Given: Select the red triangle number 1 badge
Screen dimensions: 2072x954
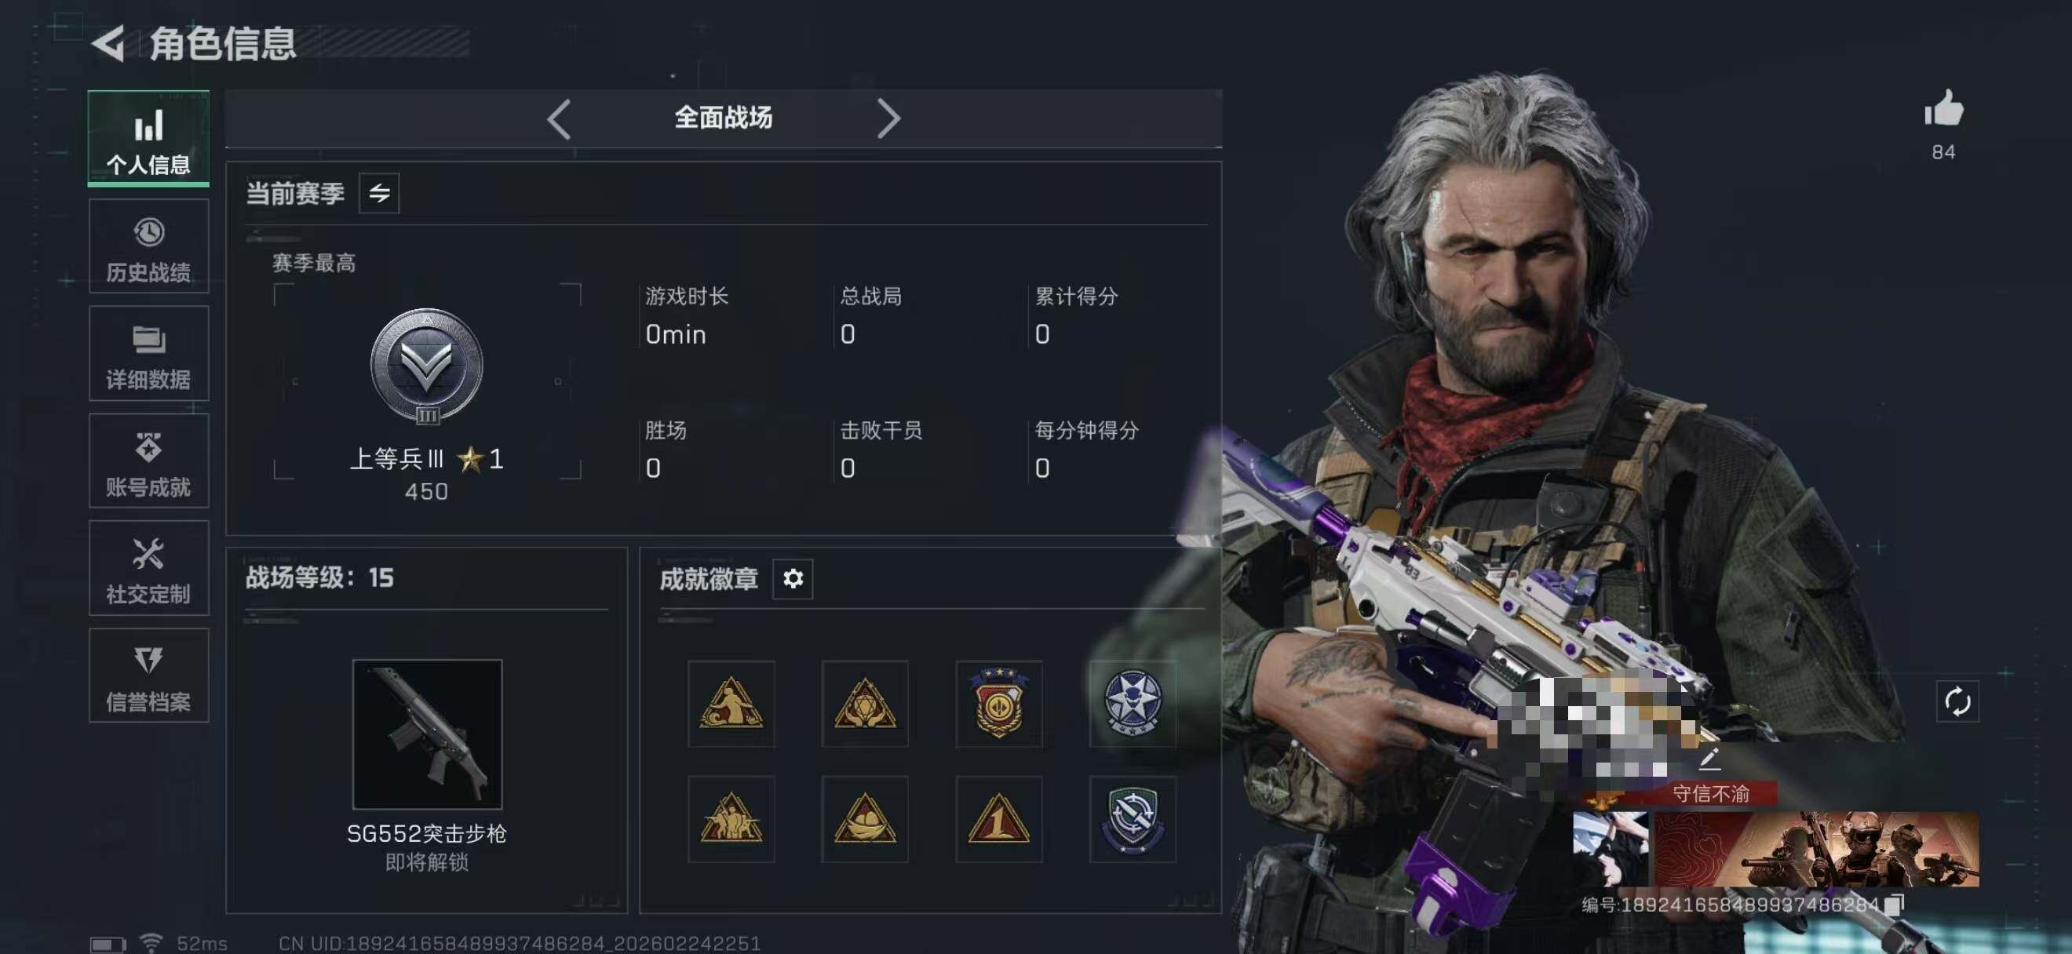Looking at the screenshot, I should 998,819.
